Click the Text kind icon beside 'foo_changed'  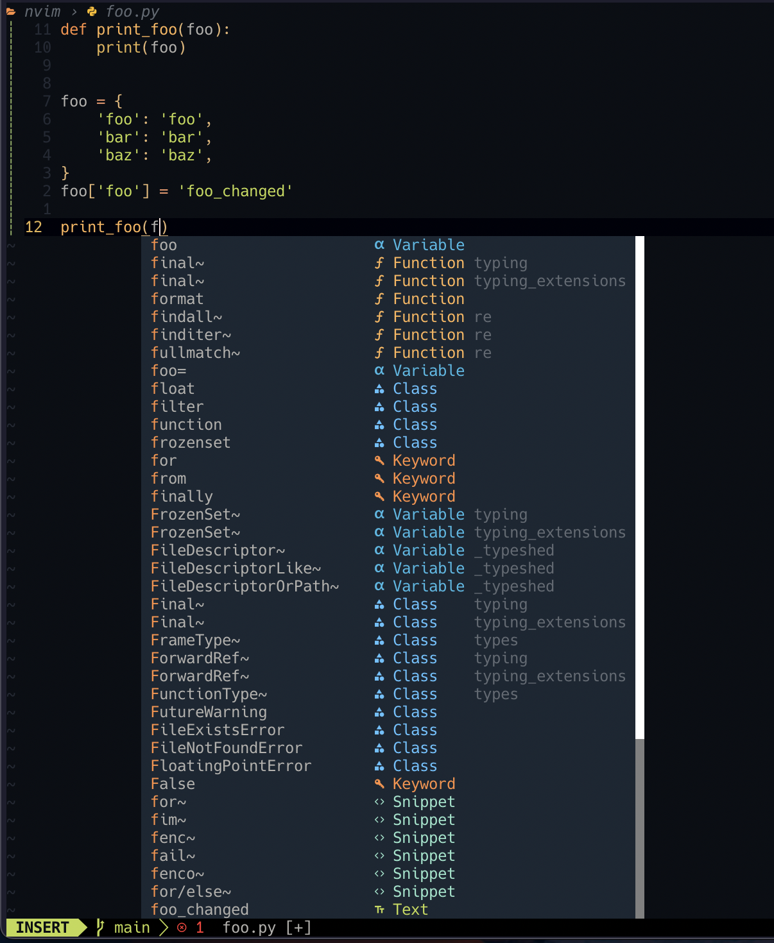point(379,909)
